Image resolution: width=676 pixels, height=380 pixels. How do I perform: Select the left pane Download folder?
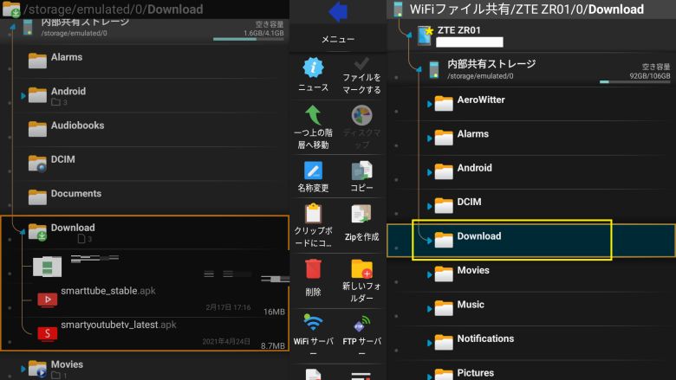[146, 232]
